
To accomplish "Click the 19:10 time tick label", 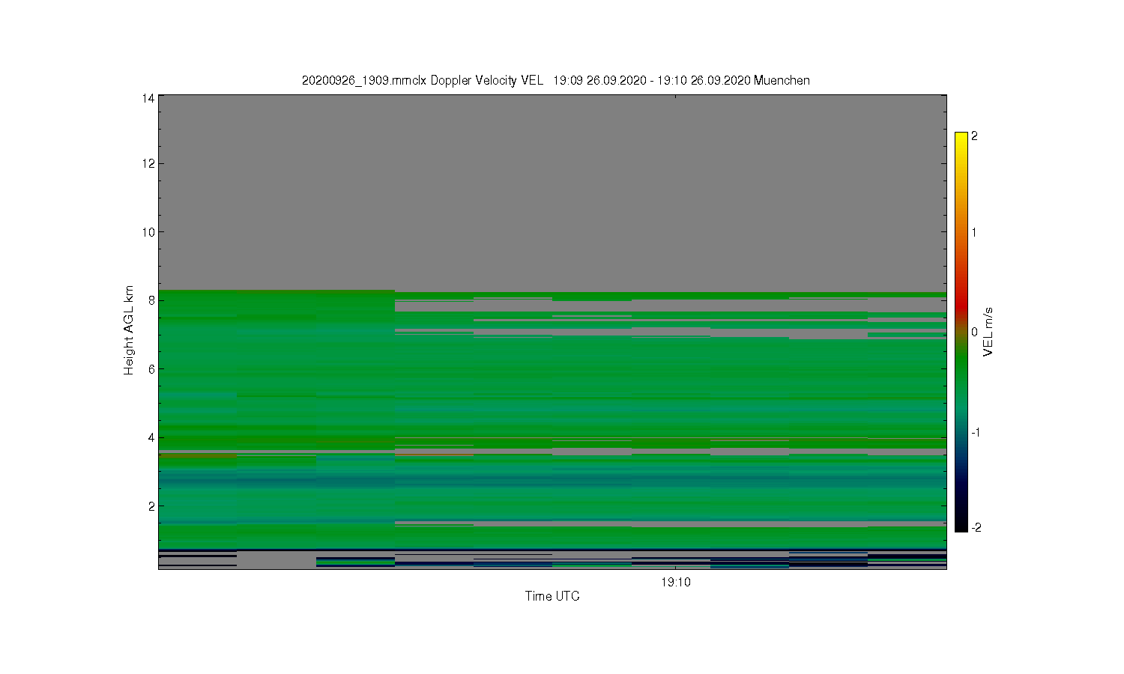I will click(676, 583).
